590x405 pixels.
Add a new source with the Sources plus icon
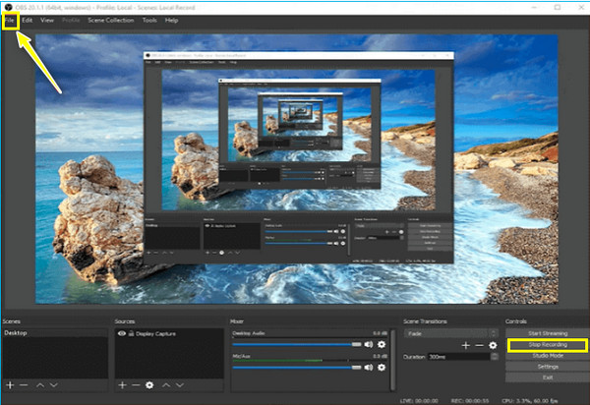(122, 385)
